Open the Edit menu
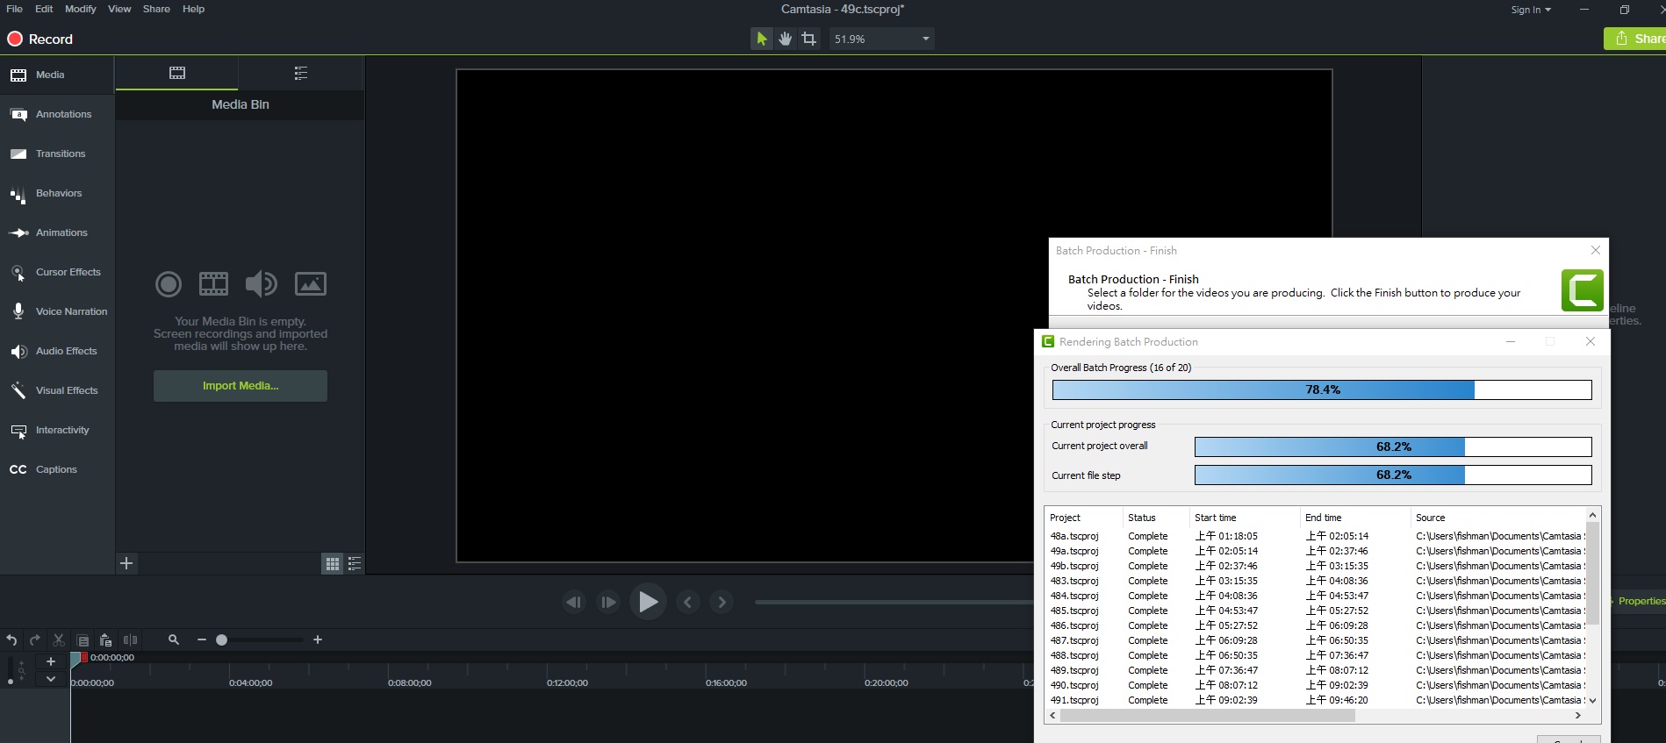 (44, 9)
